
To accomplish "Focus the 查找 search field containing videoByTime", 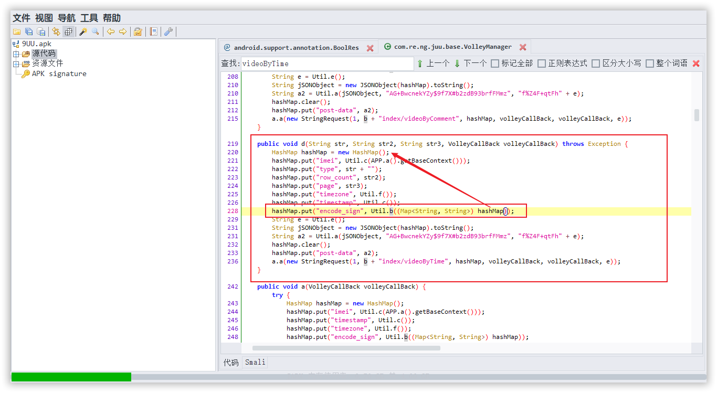I will (x=328, y=63).
